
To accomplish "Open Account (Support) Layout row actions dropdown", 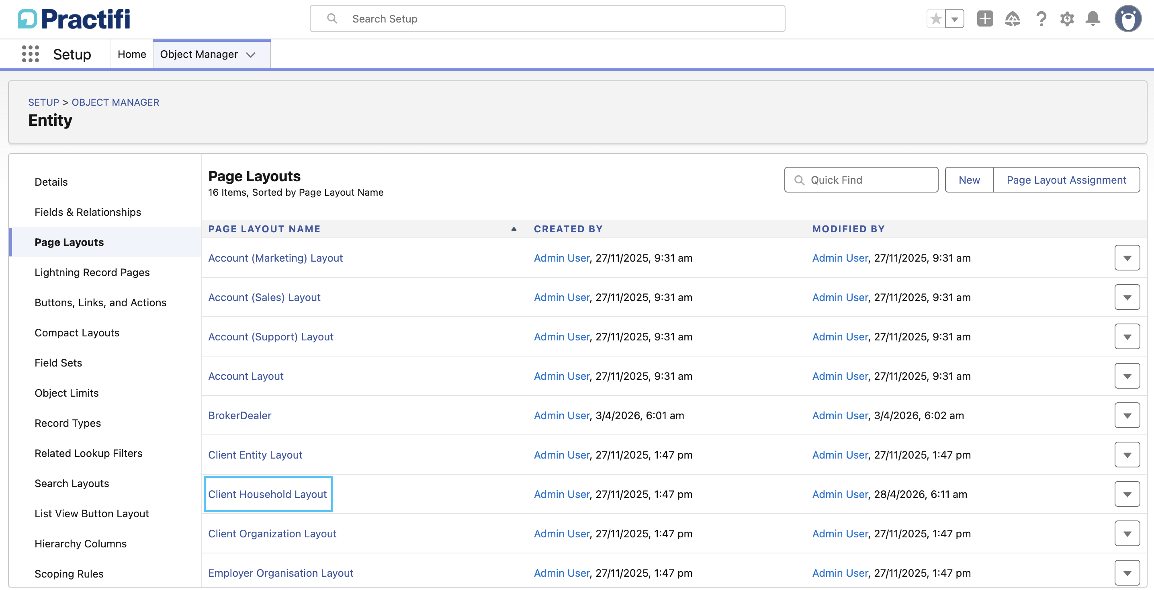I will (1127, 336).
